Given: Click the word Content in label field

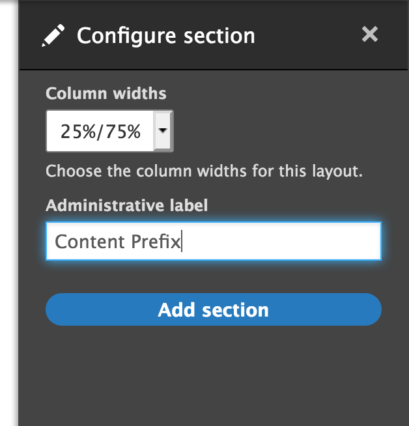Looking at the screenshot, I should click(90, 242).
